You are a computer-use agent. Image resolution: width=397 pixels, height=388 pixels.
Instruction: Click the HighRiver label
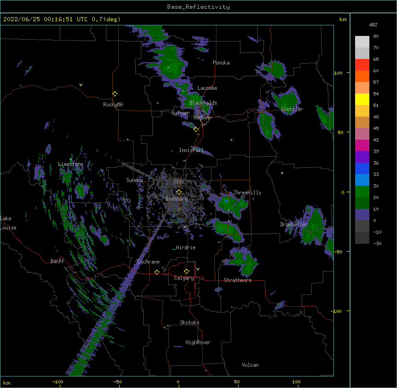pos(198,342)
